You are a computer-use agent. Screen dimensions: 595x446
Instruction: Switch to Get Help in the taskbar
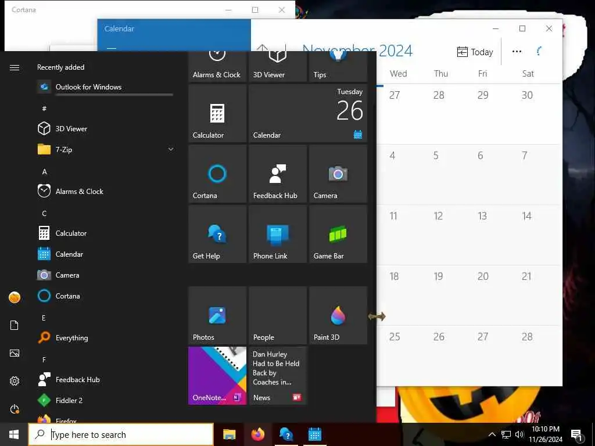[x=286, y=434]
